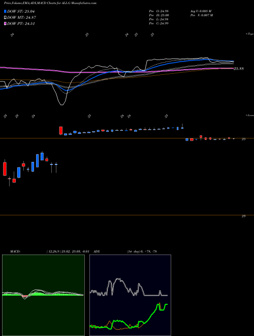Click the 'Avg V: 0.005 M' value

coord(201,11)
